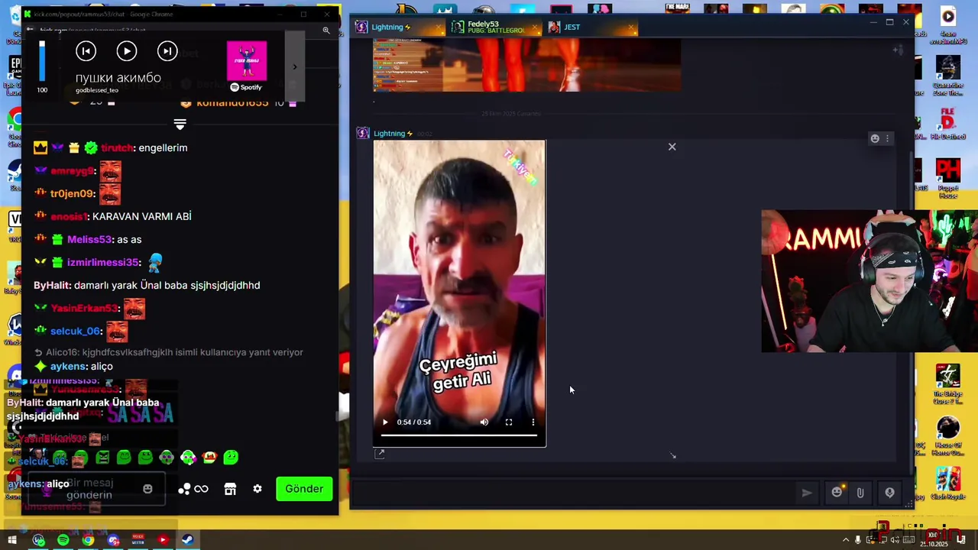Click the three-dots points icon in chat footer
Viewport: 978px width, 550px height.
pyautogui.click(x=184, y=489)
